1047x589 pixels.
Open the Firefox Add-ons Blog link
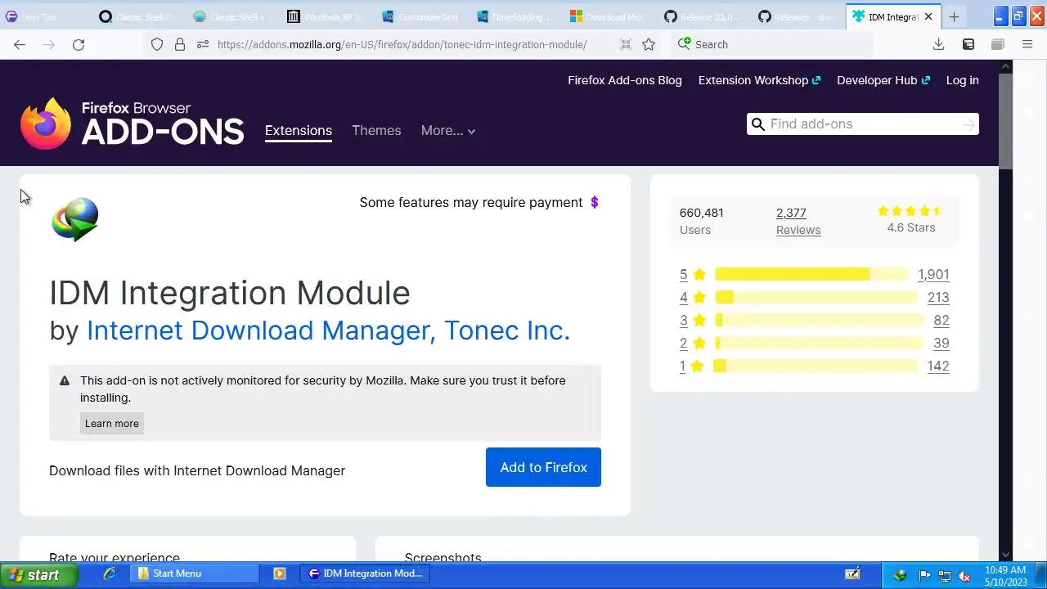[x=625, y=80]
